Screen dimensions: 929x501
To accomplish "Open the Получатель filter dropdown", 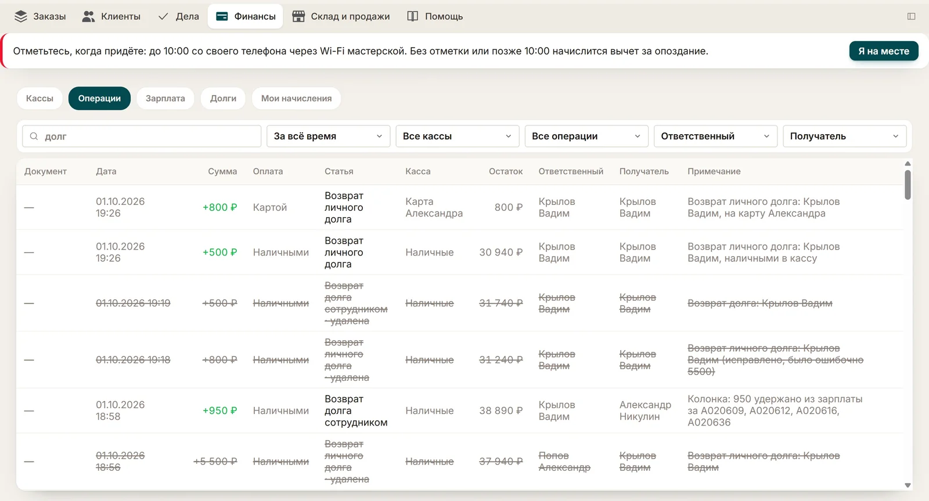I will 844,136.
